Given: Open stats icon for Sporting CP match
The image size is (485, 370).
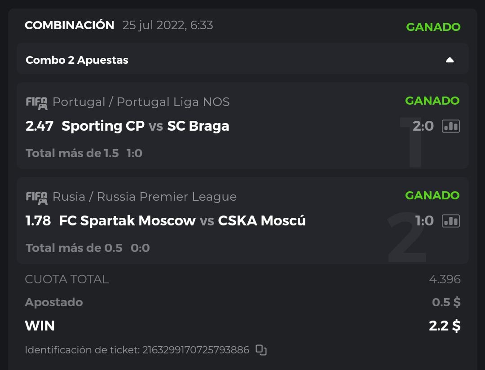Looking at the screenshot, I should tap(450, 126).
